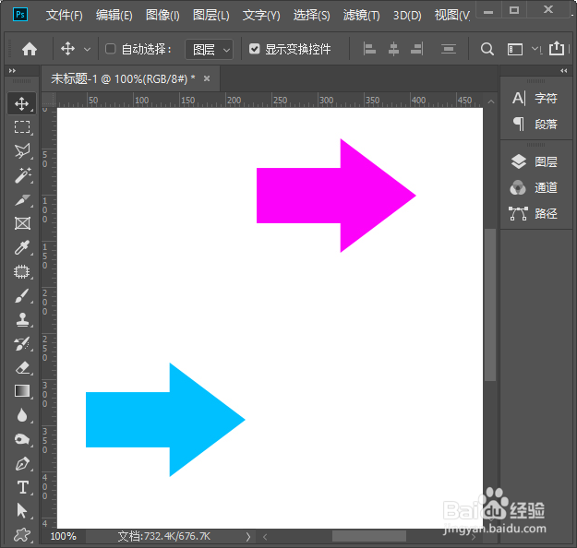The width and height of the screenshot is (577, 548).
Task: Click the Home icon in options bar
Action: click(30, 49)
